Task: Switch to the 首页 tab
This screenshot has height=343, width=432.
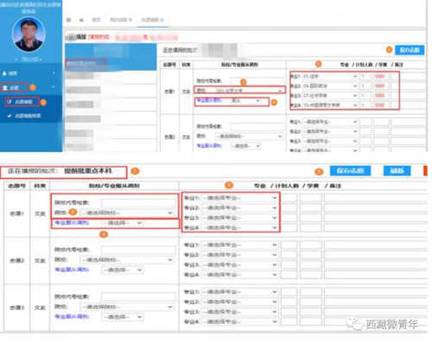Action: pyautogui.click(x=96, y=20)
